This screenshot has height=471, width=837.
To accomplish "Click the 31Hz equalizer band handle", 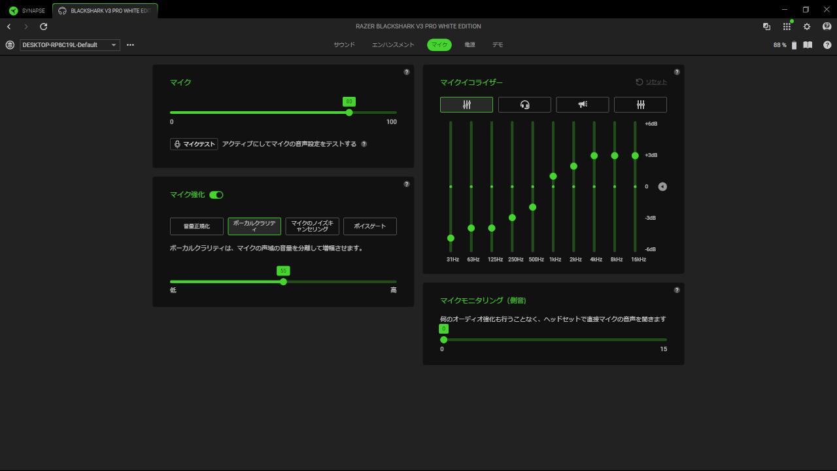I will 451,238.
